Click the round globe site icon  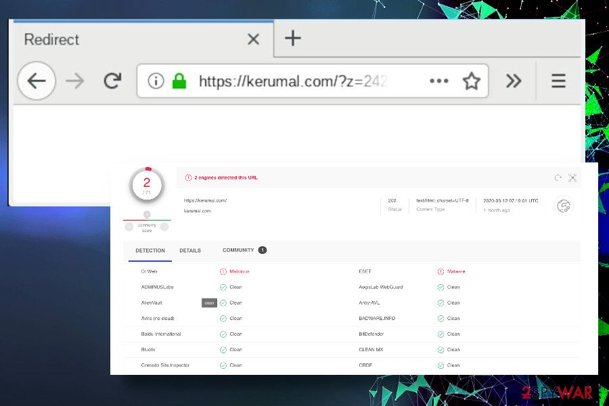(x=564, y=206)
